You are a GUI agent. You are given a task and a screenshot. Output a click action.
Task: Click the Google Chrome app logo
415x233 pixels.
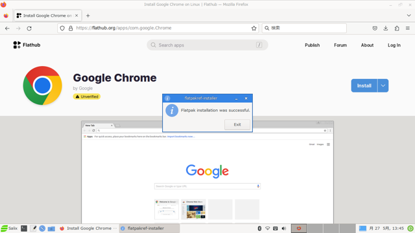pyautogui.click(x=42, y=85)
